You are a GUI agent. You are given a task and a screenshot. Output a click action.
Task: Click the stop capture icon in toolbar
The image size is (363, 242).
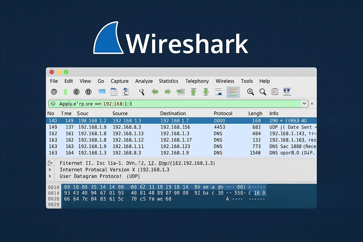pyautogui.click(x=54, y=92)
